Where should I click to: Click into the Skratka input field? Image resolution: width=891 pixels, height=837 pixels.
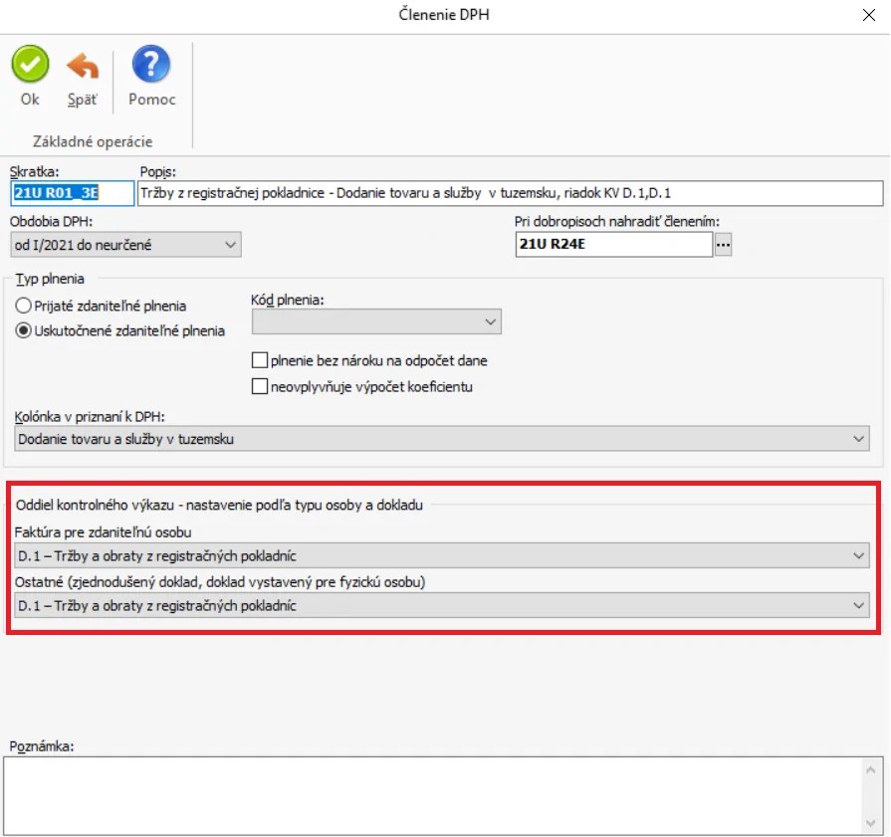point(72,193)
